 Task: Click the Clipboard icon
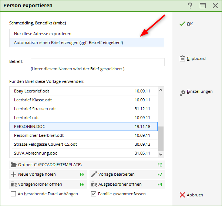point(182,58)
